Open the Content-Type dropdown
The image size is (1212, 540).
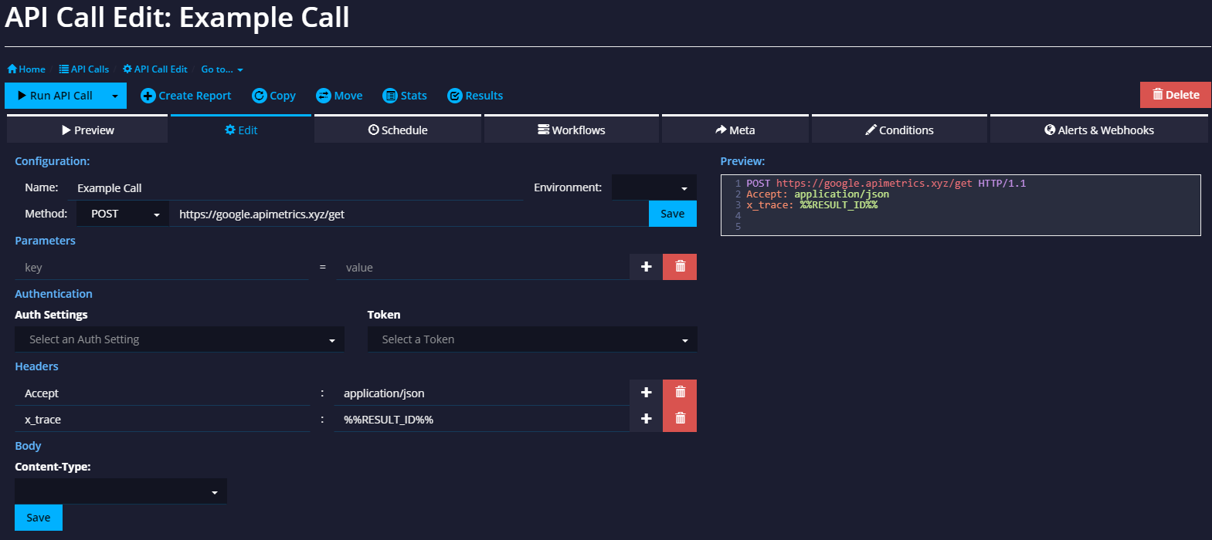tap(121, 491)
